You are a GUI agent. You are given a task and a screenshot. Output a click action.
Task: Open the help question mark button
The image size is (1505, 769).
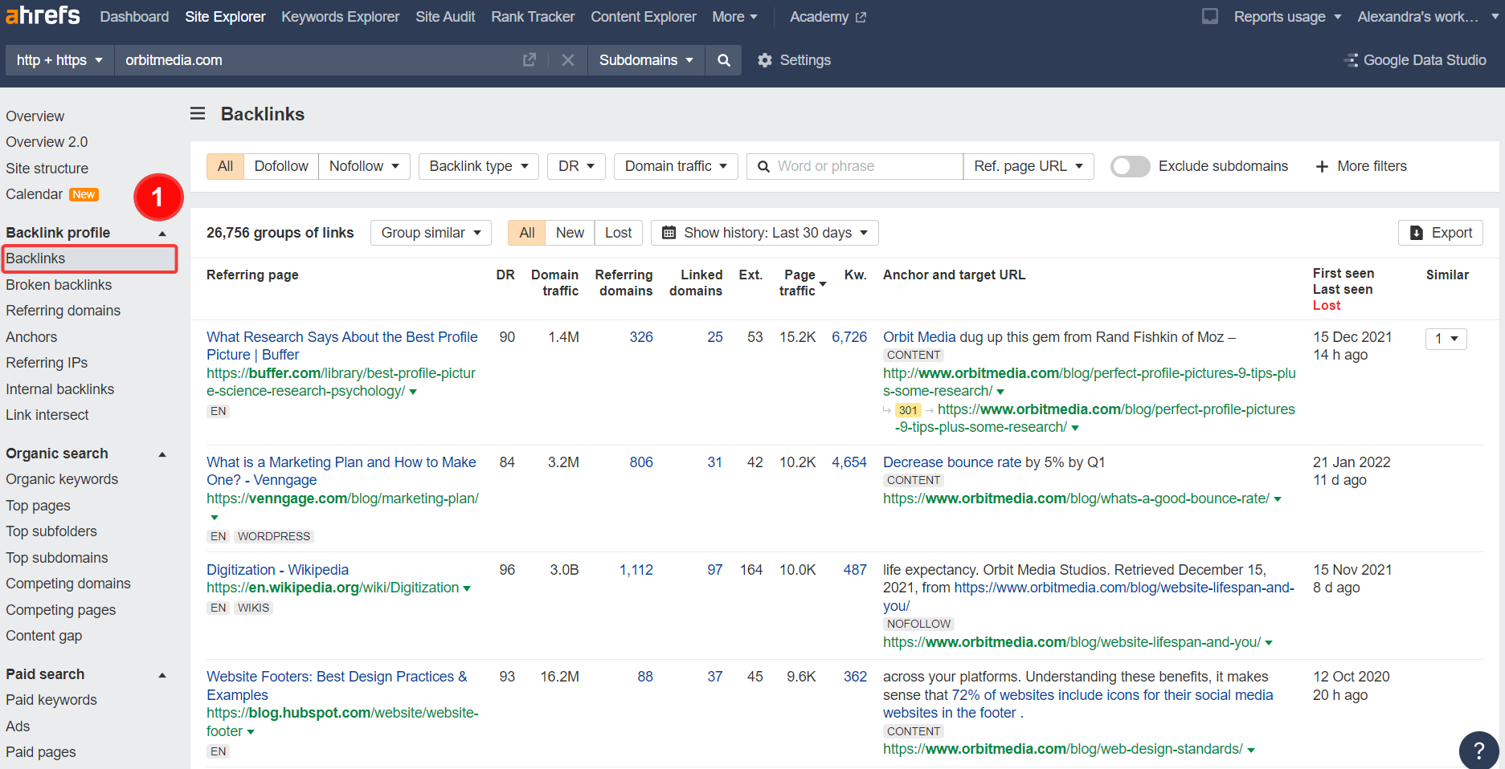1478,751
